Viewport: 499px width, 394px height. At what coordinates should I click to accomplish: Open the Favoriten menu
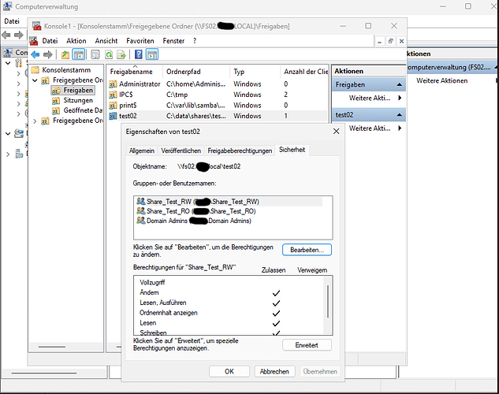click(x=140, y=40)
